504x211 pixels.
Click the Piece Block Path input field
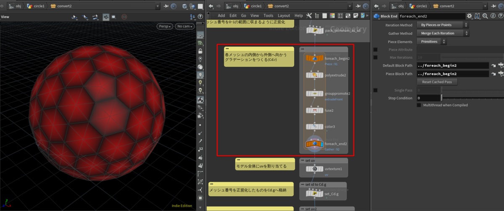[x=453, y=74]
